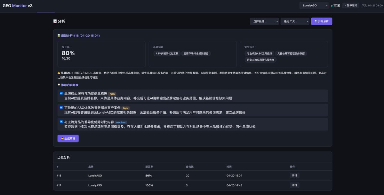
Task: Click the 品牌 column header
Action: click(x=91, y=167)
